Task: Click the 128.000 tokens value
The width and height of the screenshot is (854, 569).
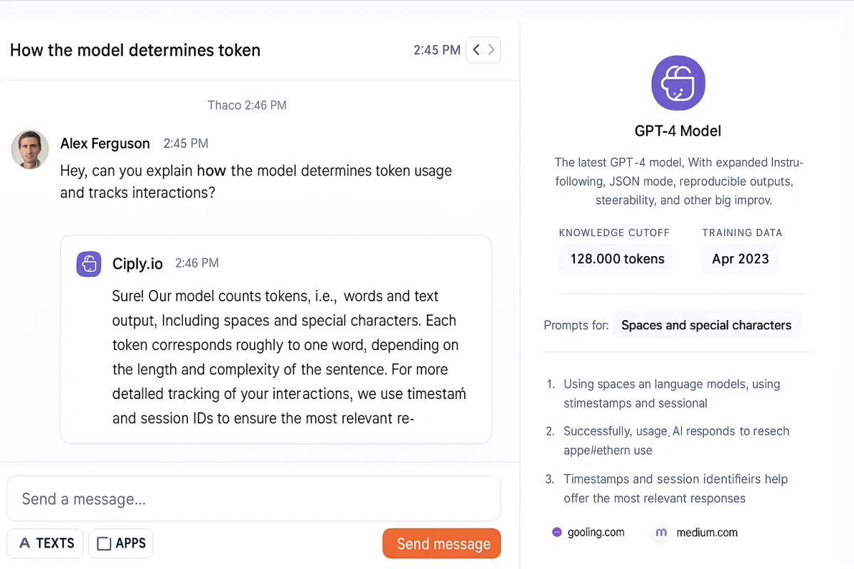Action: [x=617, y=259]
